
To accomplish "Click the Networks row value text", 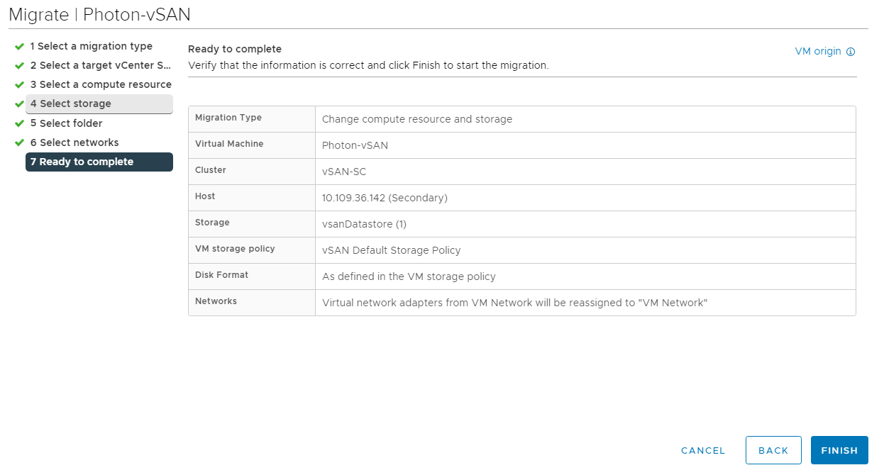I will pos(514,303).
